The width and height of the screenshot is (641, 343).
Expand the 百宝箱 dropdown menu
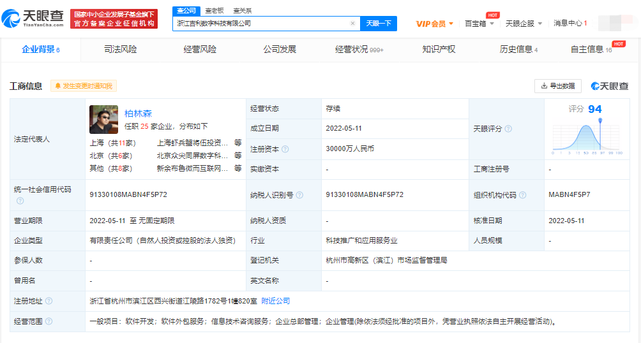(x=479, y=24)
